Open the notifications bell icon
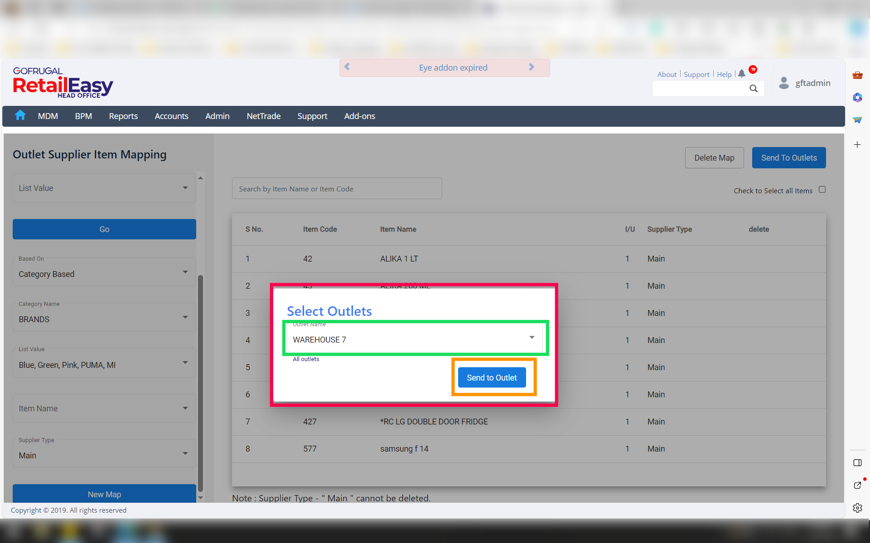The image size is (870, 543). (742, 74)
